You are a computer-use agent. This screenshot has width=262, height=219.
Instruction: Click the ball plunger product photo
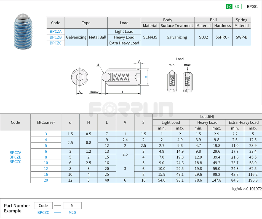pos(24,32)
